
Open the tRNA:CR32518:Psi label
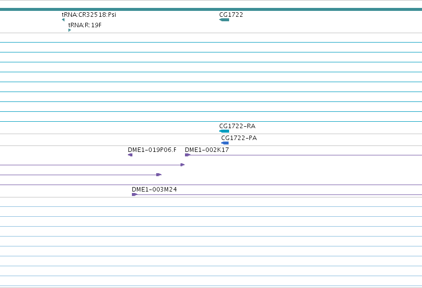coord(89,15)
